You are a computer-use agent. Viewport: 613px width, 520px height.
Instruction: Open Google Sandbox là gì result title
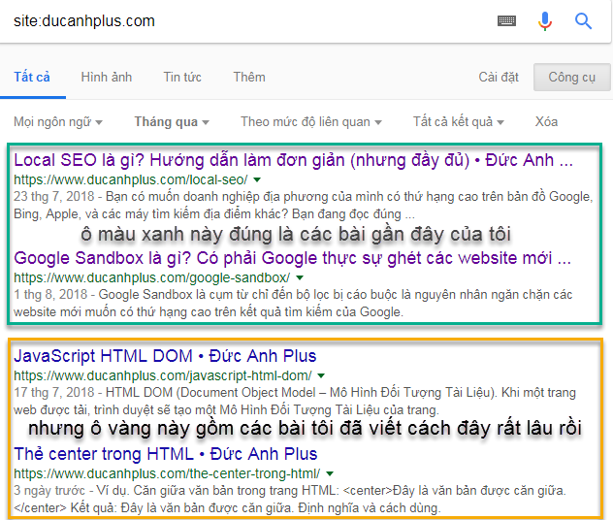click(x=292, y=258)
